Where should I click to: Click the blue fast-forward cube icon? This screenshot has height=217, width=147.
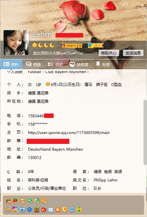pyautogui.click(x=30, y=210)
